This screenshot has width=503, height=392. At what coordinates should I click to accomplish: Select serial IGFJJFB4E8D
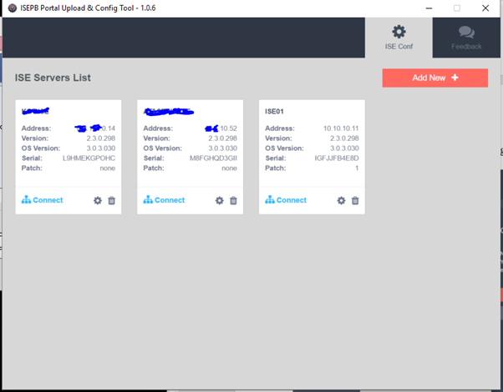(337, 158)
